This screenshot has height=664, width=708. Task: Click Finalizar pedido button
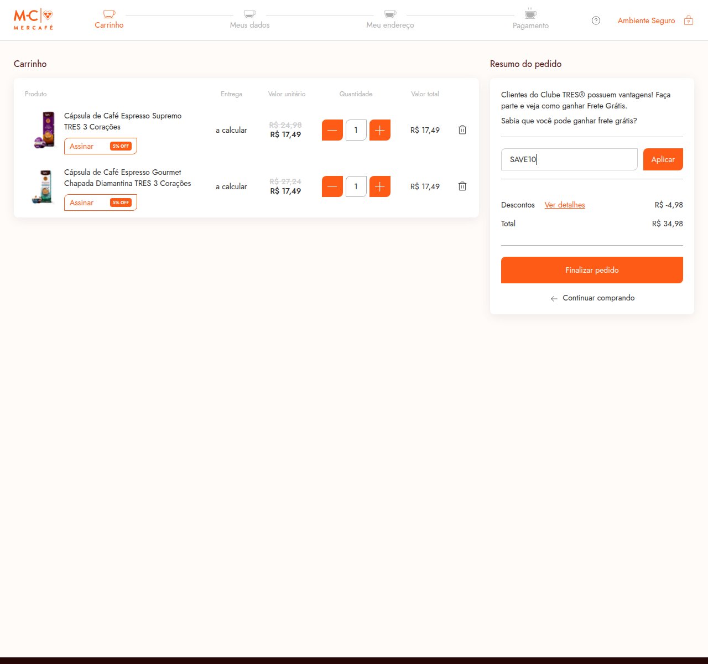point(592,270)
